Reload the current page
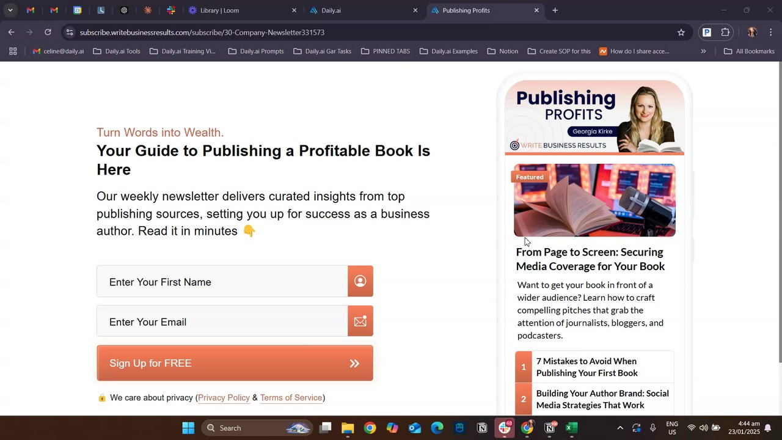Image resolution: width=782 pixels, height=440 pixels. click(48, 32)
